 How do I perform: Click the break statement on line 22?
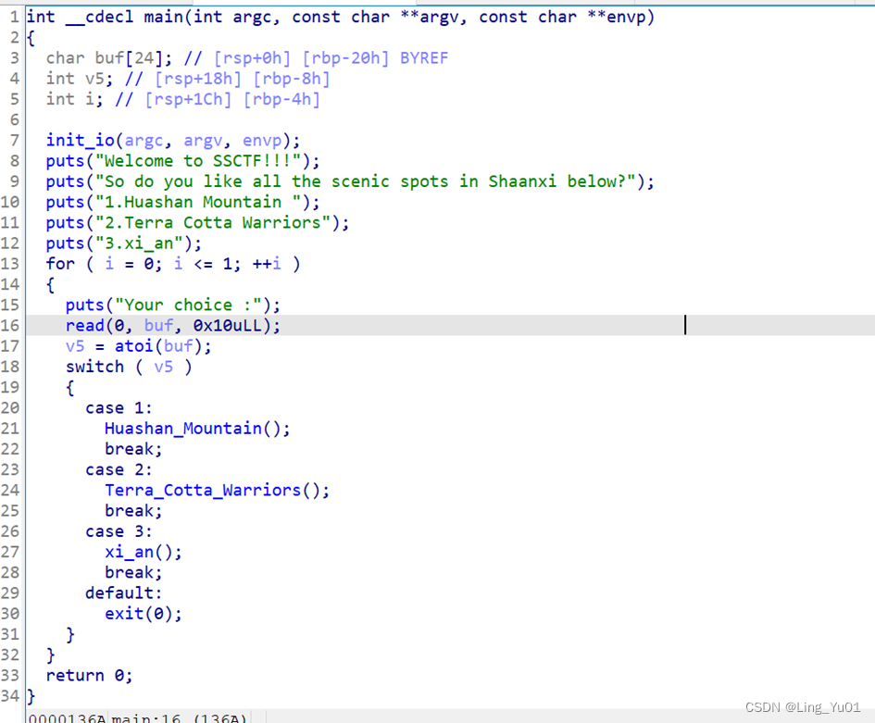[x=133, y=449]
